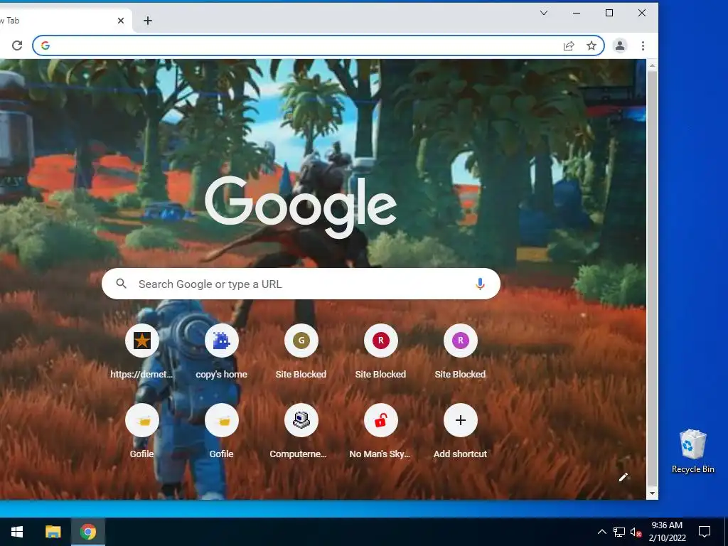Viewport: 728px width, 546px height.
Task: Open copy's home shortcut
Action: pos(222,352)
